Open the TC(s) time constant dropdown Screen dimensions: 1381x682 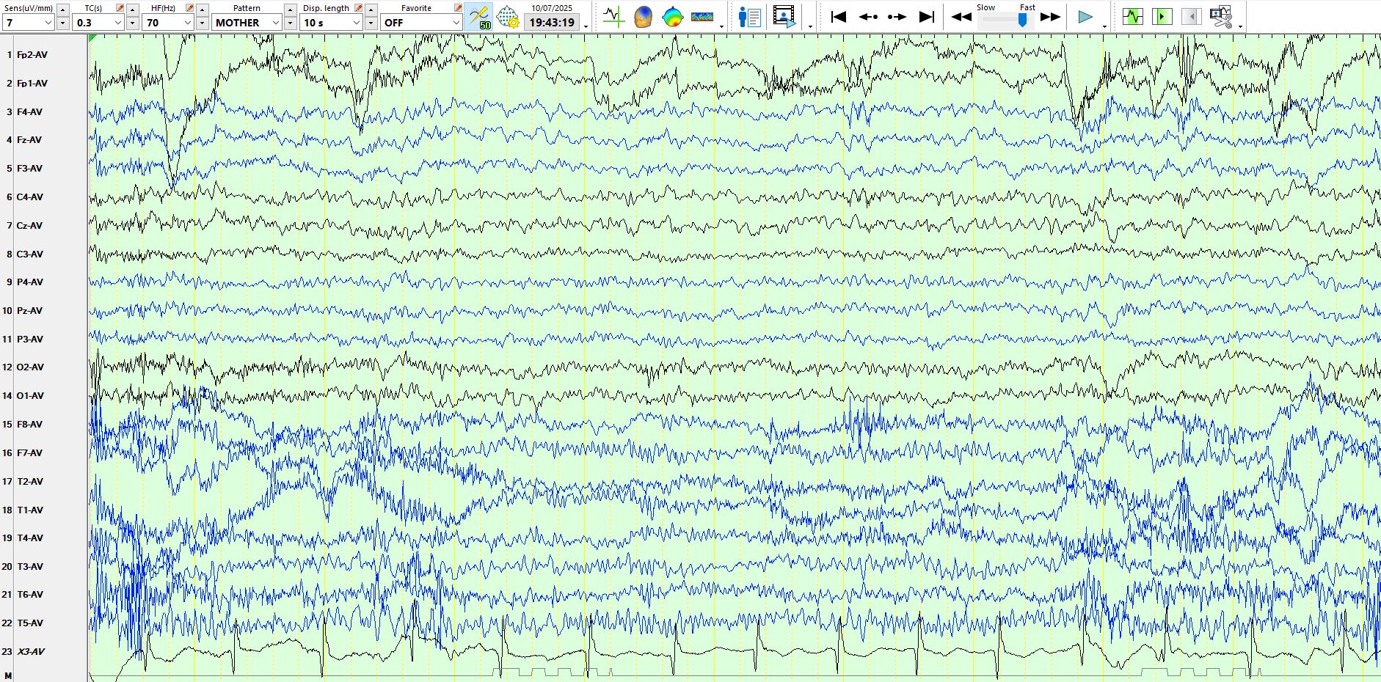point(98,23)
